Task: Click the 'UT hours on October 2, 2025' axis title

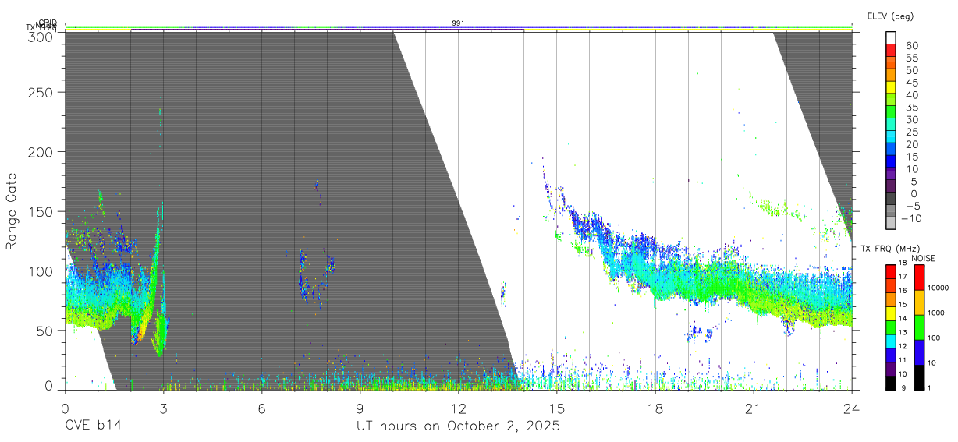Action: pyautogui.click(x=458, y=426)
